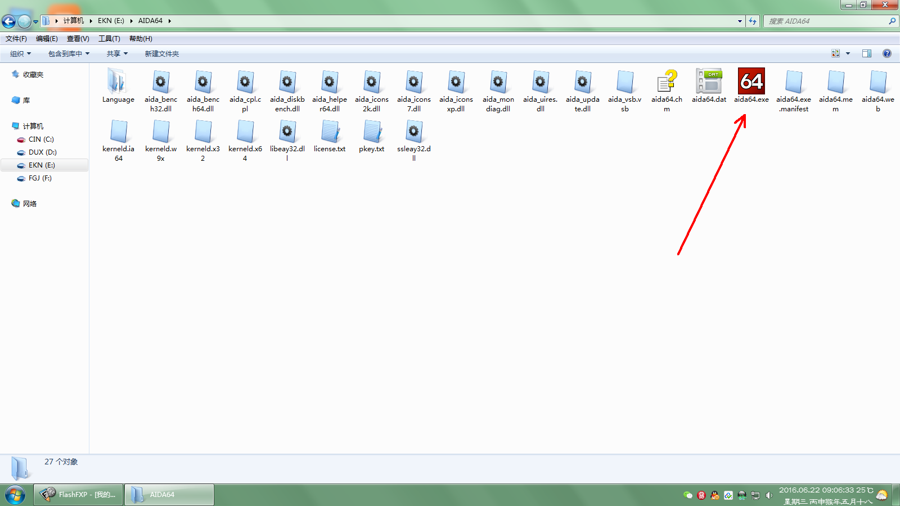900x506 pixels.
Task: Click the 新建文件夹 button
Action: [161, 53]
